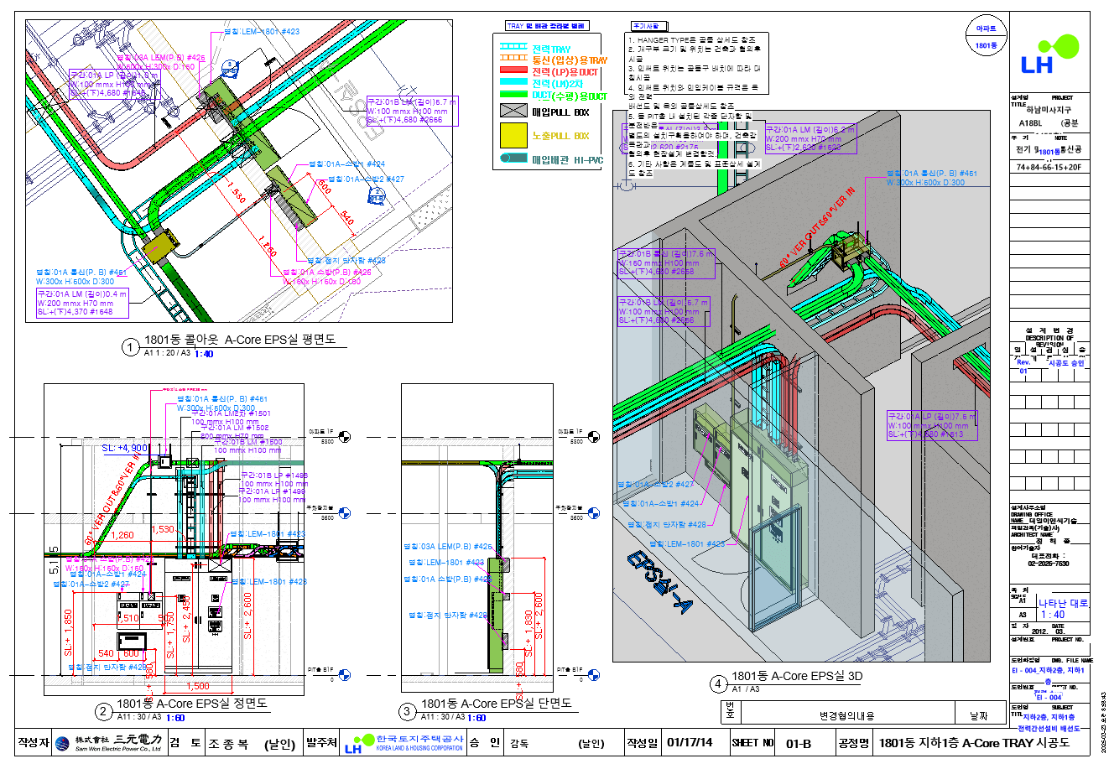1109x769 pixels.
Task: Click the SL: +4,900 elevation label
Action: click(x=124, y=449)
